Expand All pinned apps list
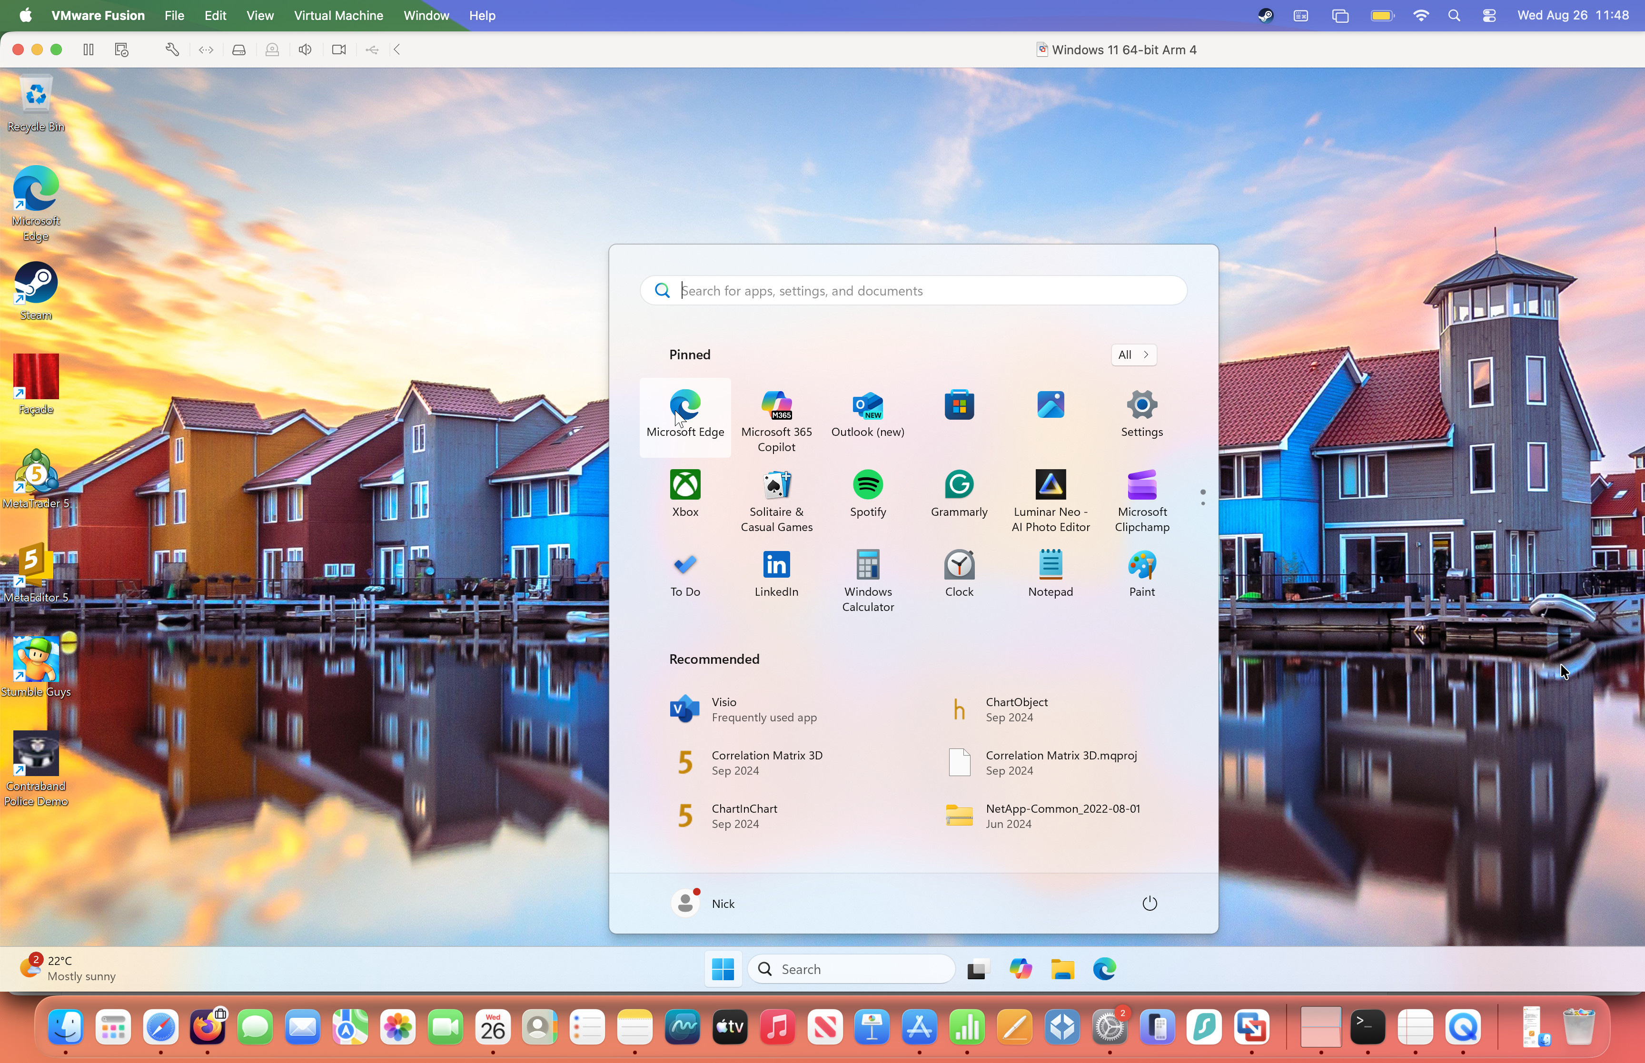 1133,355
